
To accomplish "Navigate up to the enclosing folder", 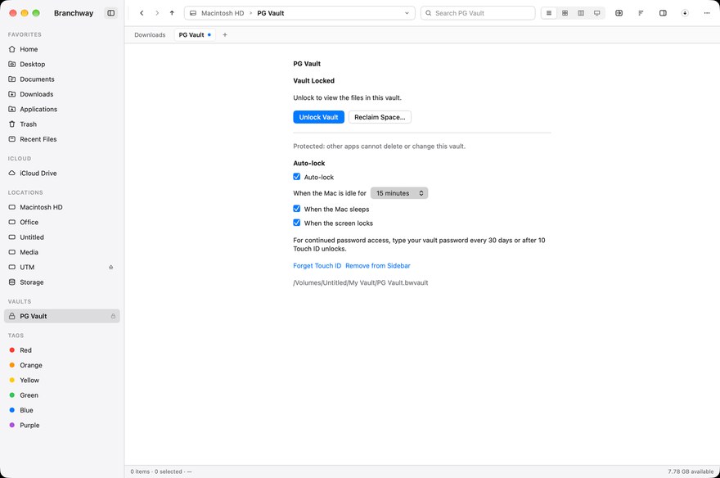I will (172, 13).
